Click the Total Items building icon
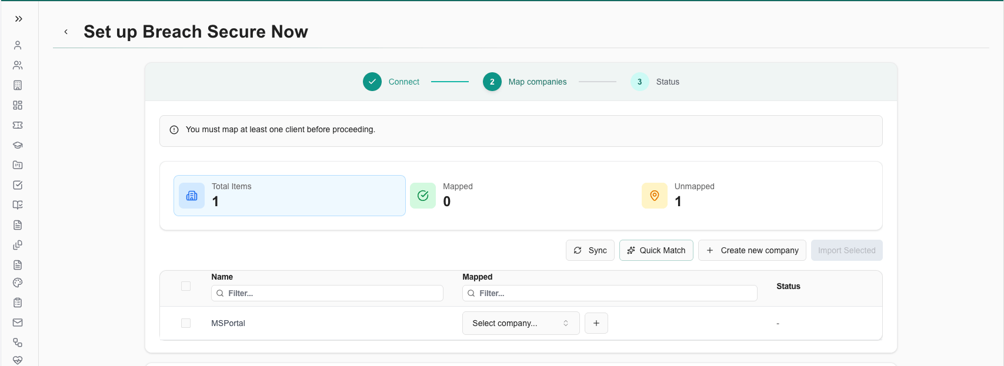 [x=192, y=196]
